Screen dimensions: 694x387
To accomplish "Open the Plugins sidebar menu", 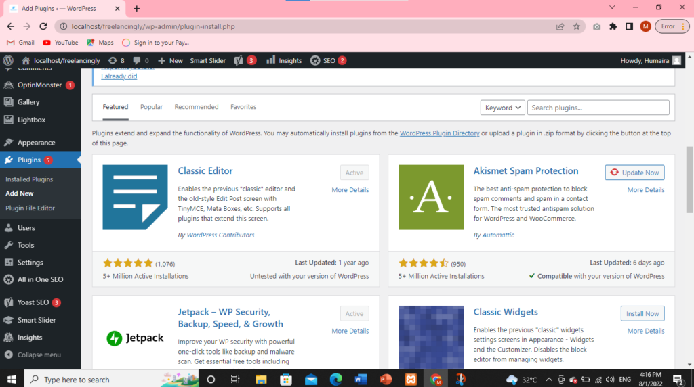I will point(40,160).
